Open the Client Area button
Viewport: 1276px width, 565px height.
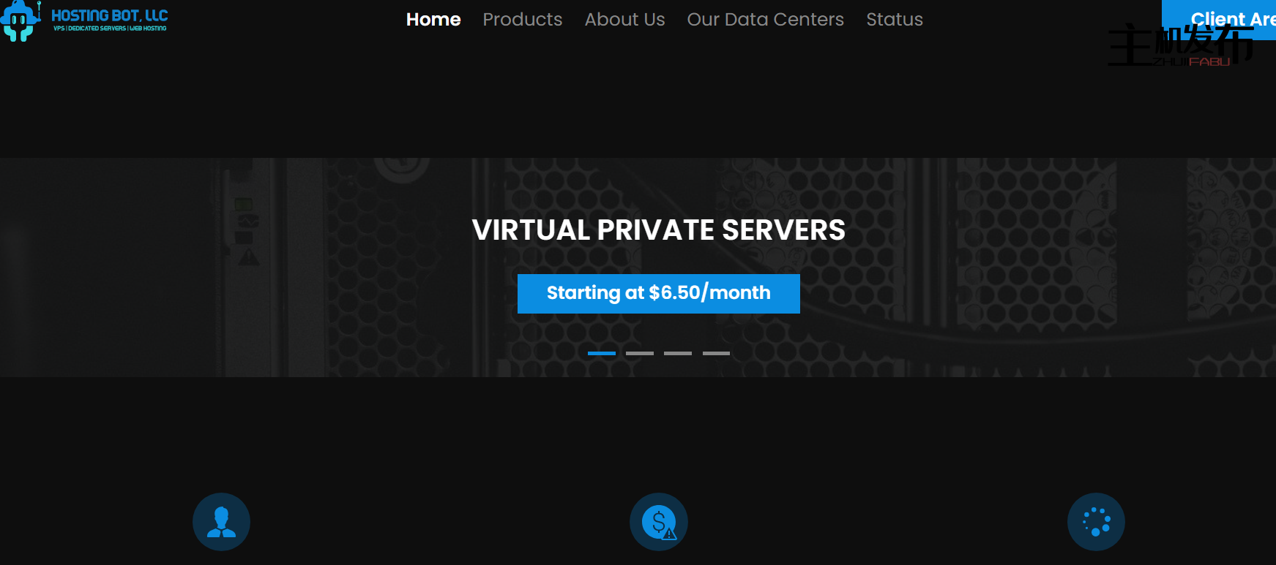pos(1219,20)
